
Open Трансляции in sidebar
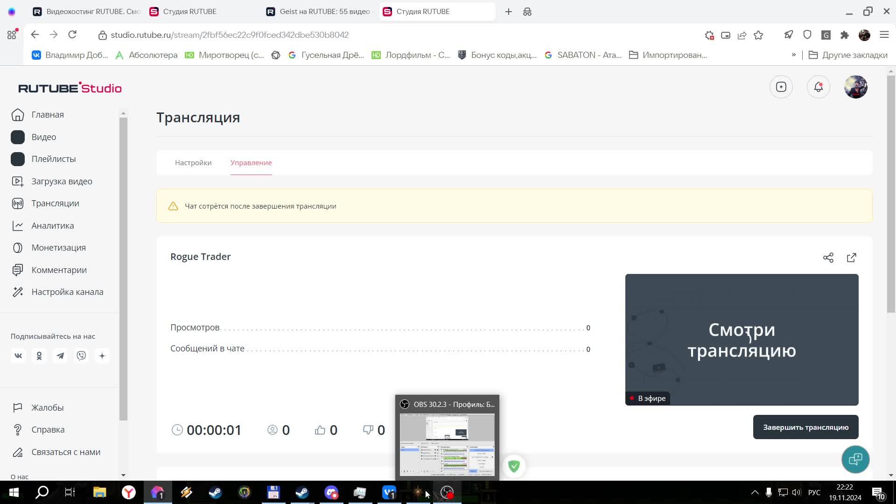point(45,203)
